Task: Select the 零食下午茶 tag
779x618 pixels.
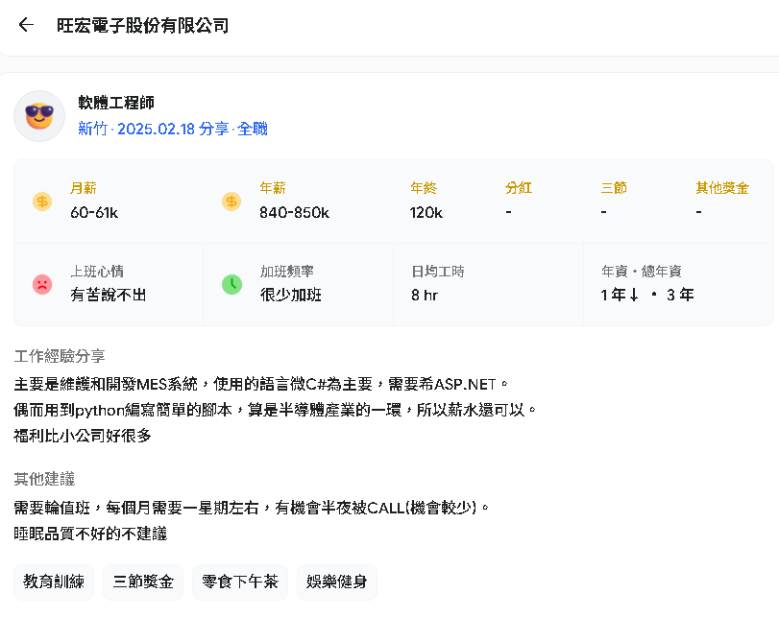Action: coord(240,582)
